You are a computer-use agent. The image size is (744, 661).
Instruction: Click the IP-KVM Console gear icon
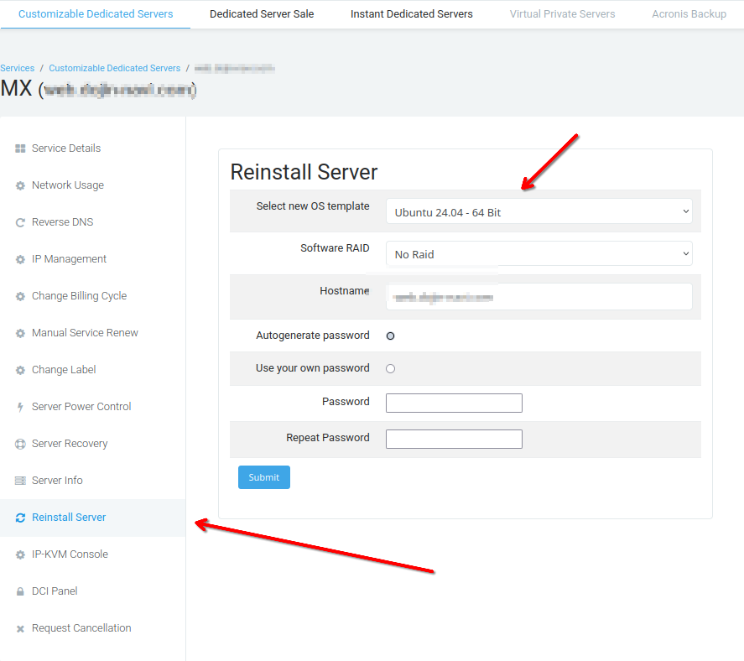(20, 554)
